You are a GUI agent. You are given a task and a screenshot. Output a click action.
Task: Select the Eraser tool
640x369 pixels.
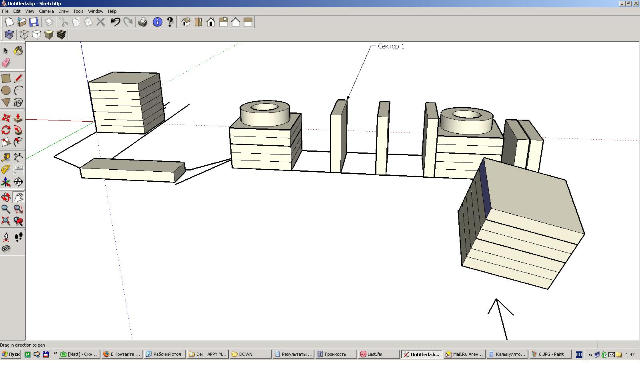pyautogui.click(x=6, y=63)
